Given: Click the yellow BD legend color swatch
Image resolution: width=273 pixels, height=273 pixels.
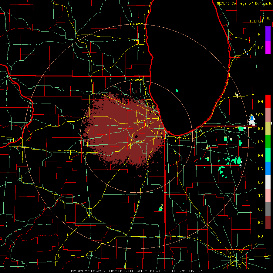Looking at the screenshot, I should [x=268, y=128].
